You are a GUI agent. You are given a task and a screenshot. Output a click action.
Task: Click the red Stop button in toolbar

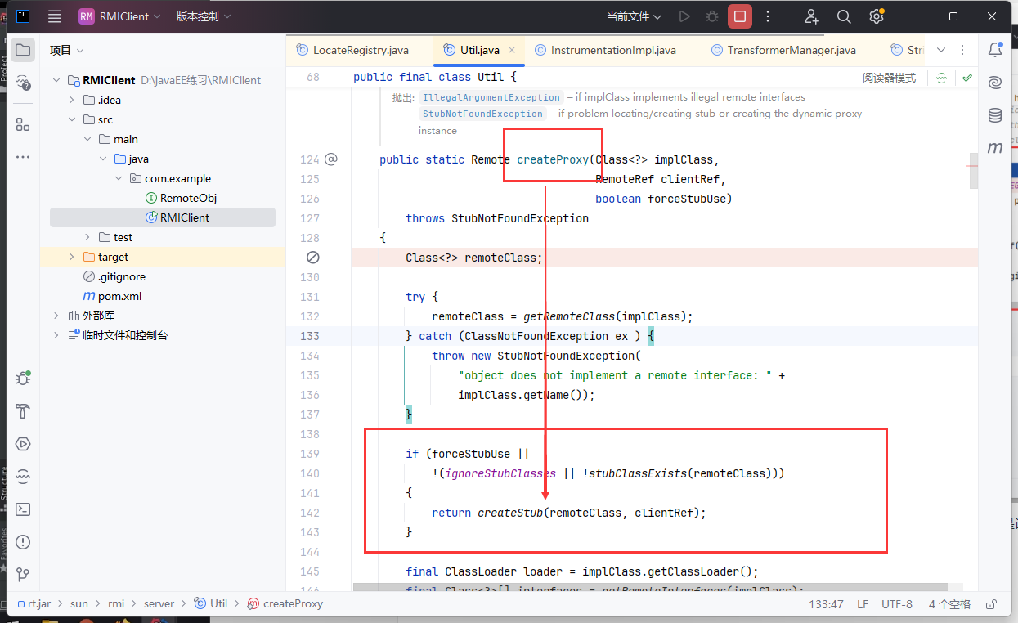coord(740,16)
